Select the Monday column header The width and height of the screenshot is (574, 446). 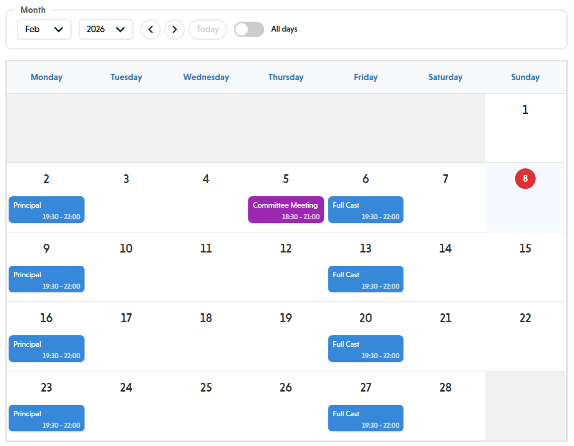point(46,77)
